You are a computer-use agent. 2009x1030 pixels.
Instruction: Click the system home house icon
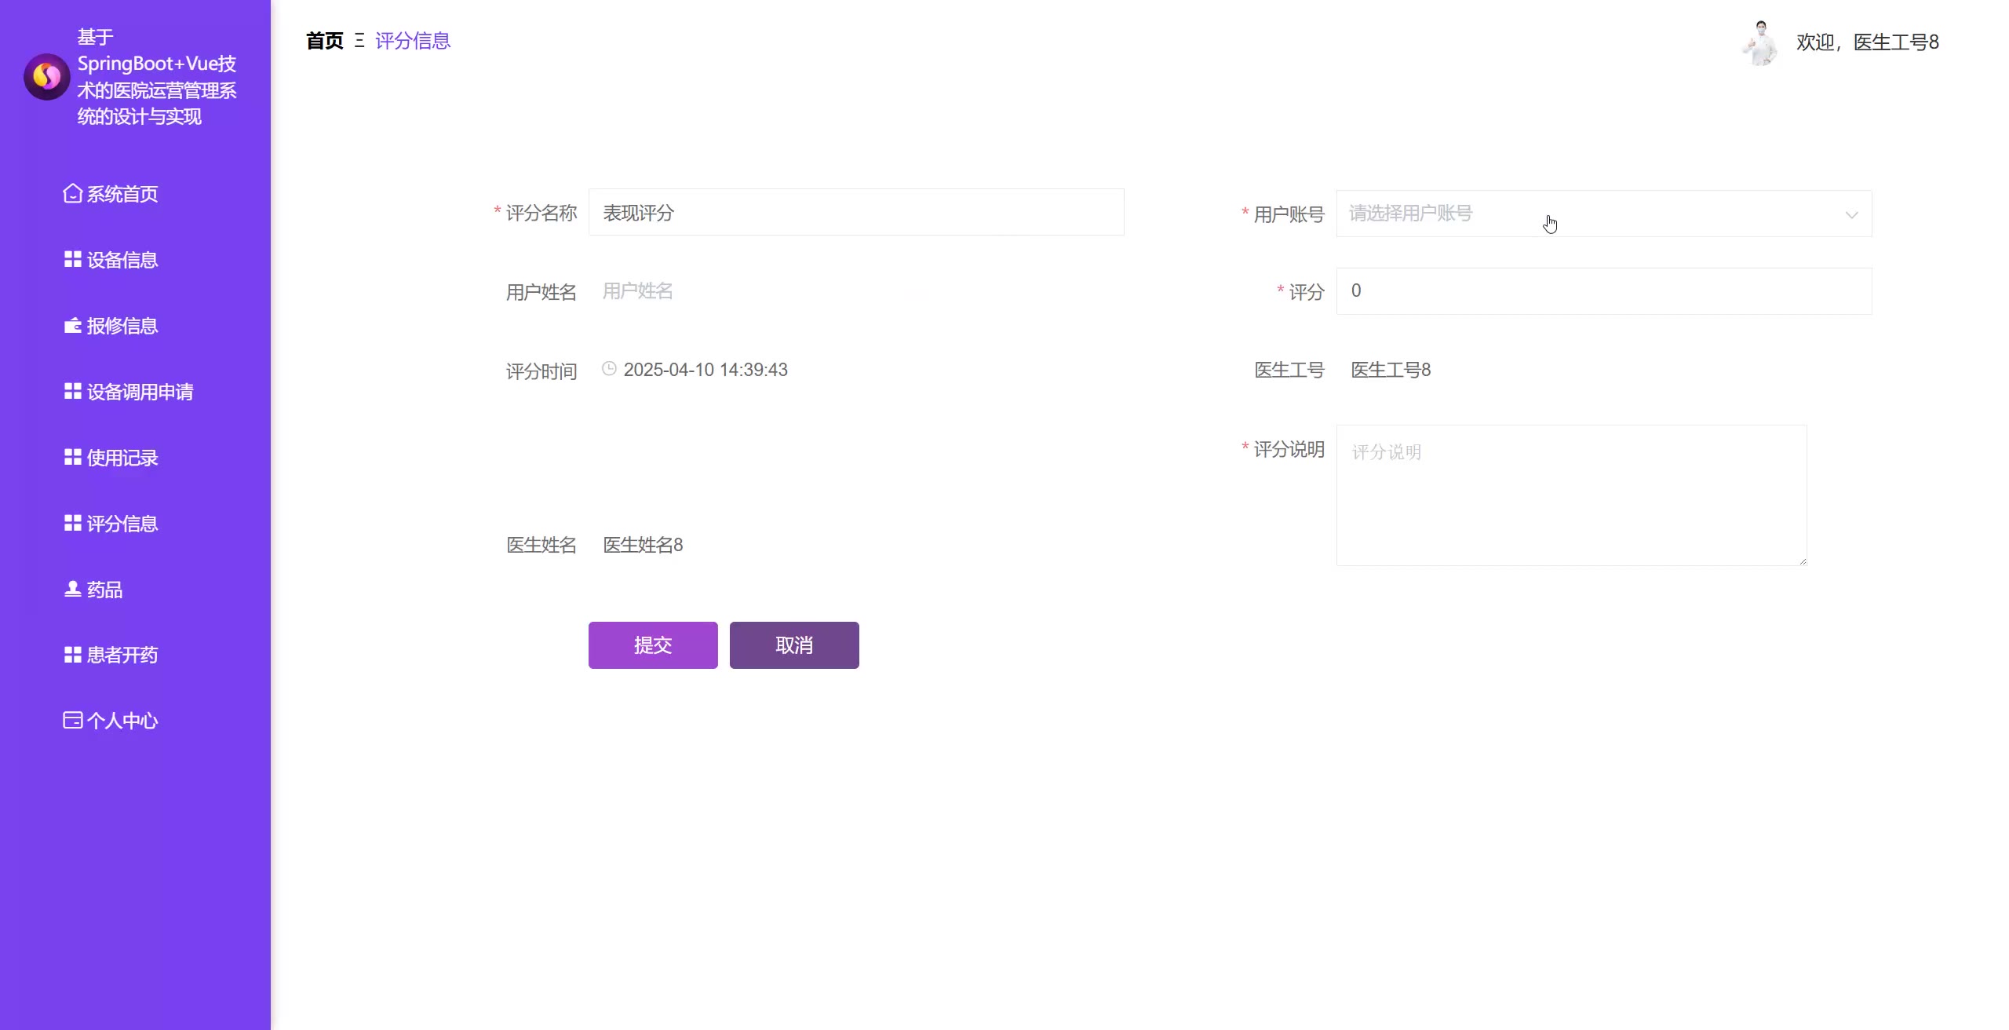pos(72,193)
